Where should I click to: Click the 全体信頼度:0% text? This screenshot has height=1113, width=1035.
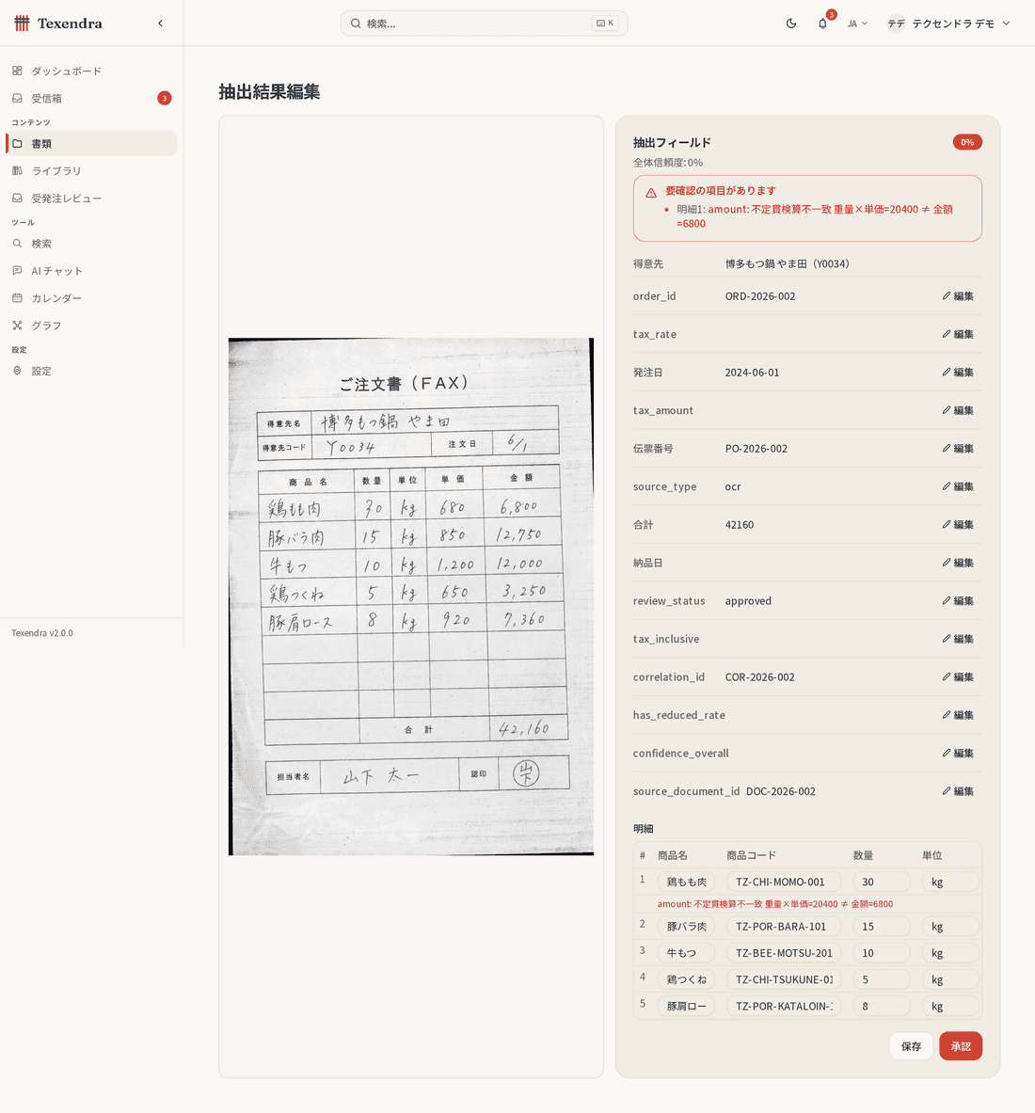[668, 163]
